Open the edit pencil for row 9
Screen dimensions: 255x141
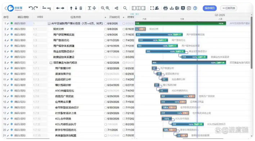tap(8, 69)
